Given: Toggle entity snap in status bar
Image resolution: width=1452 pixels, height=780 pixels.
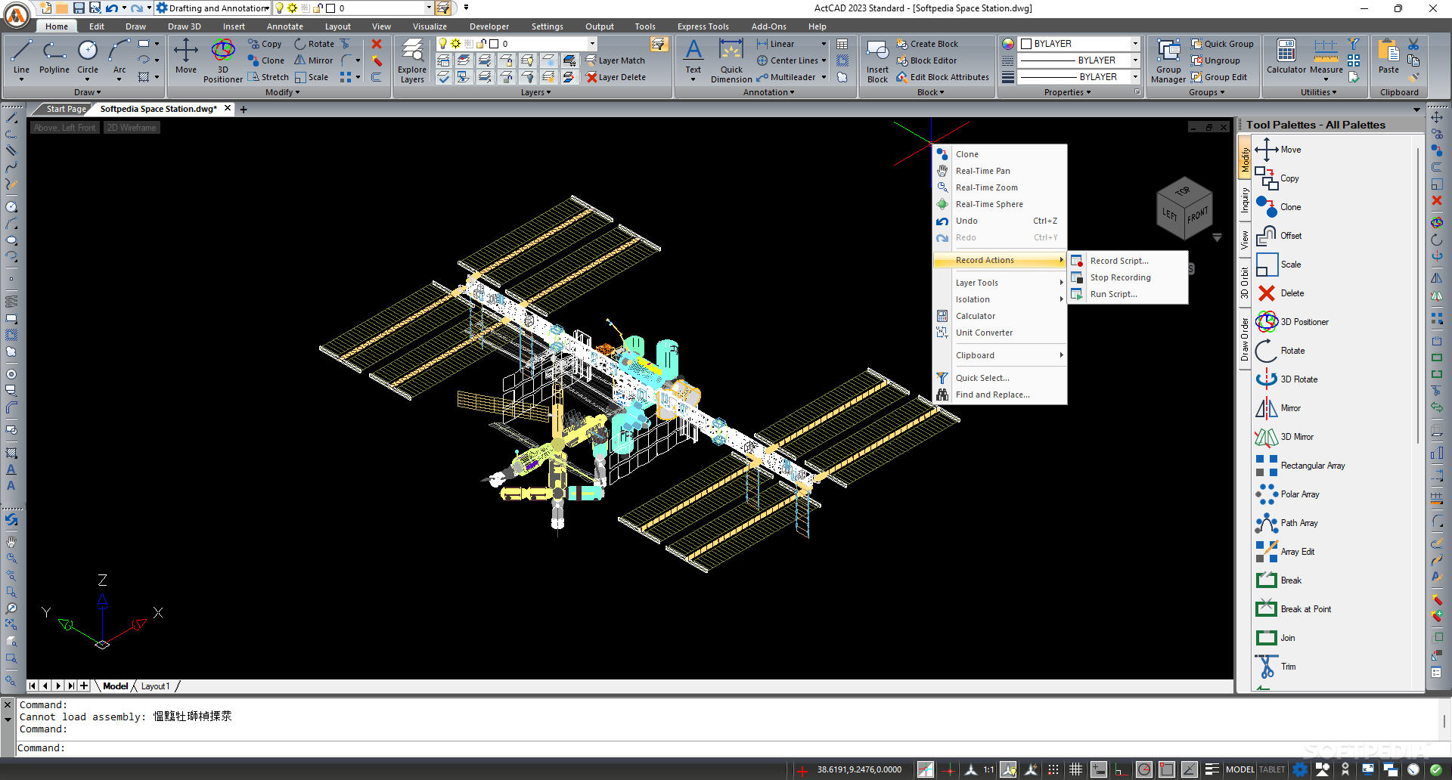Looking at the screenshot, I should tap(1166, 769).
